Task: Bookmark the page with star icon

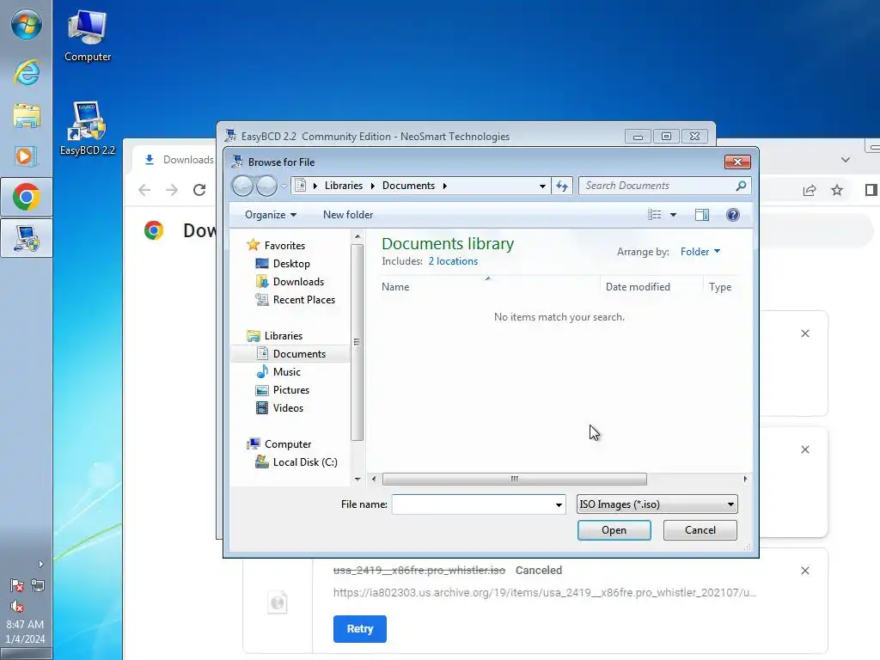Action: (x=837, y=190)
